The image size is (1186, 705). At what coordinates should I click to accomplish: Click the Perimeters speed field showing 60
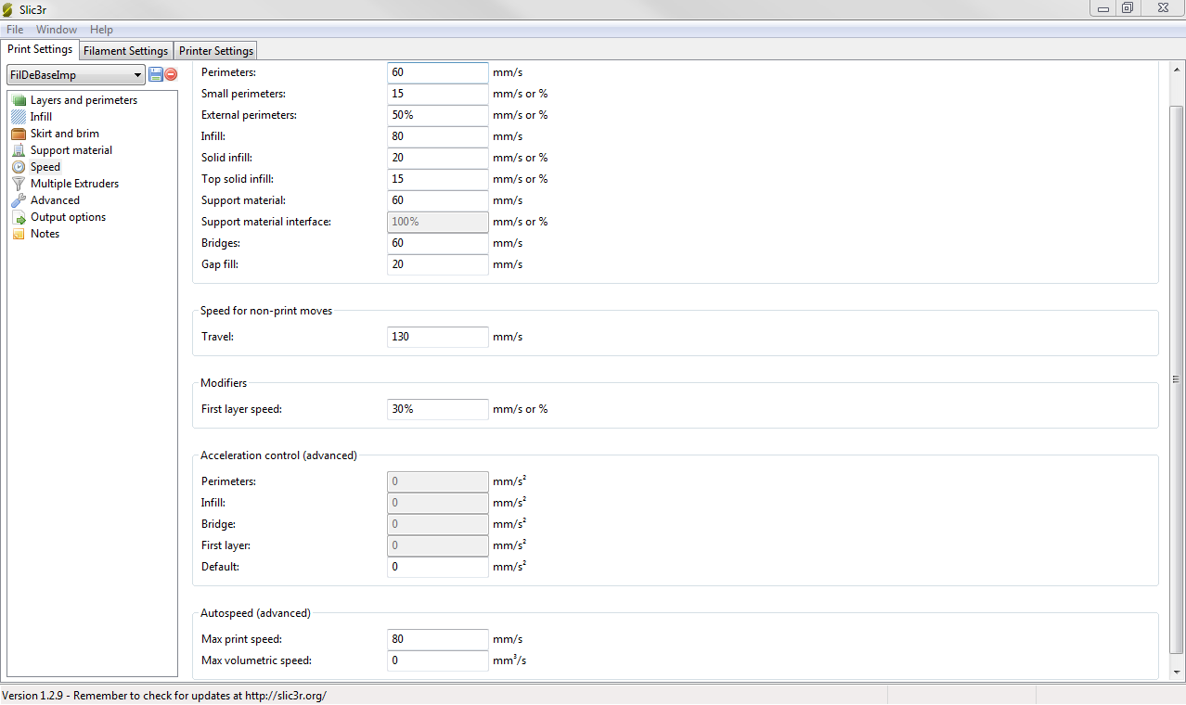click(438, 72)
